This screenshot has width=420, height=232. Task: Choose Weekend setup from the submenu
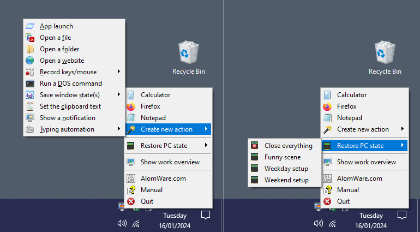[286, 180]
